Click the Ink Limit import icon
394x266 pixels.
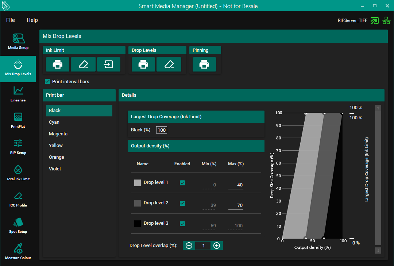pyautogui.click(x=108, y=64)
